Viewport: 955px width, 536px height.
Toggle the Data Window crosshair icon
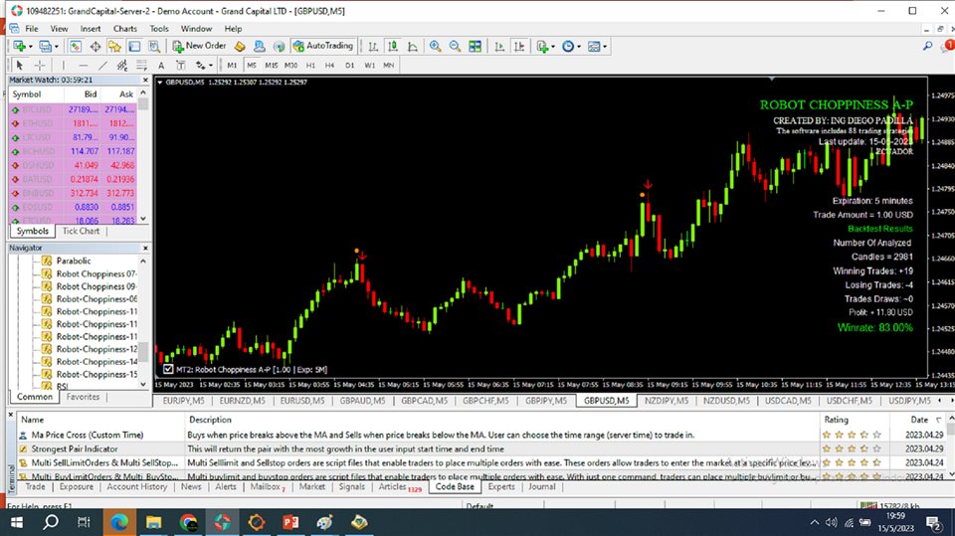coord(95,47)
